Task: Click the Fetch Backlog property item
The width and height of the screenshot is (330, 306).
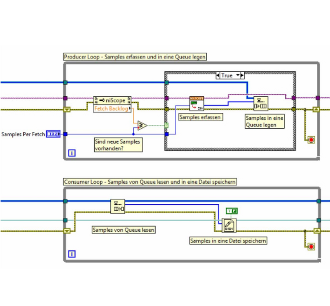Action: pyautogui.click(x=111, y=108)
